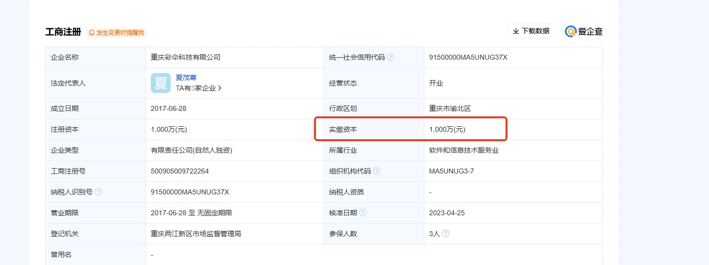Click the 工商注册 section heading
The height and width of the screenshot is (265, 709).
click(x=63, y=32)
